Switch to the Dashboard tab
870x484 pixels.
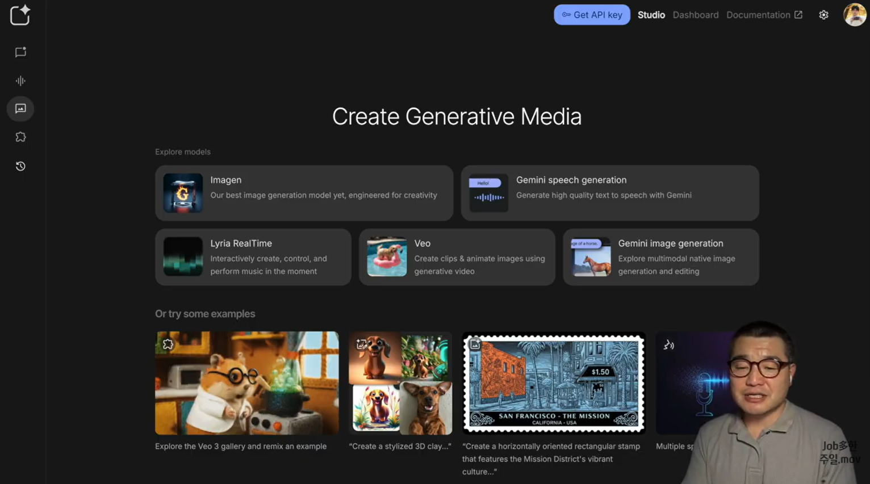pyautogui.click(x=695, y=15)
